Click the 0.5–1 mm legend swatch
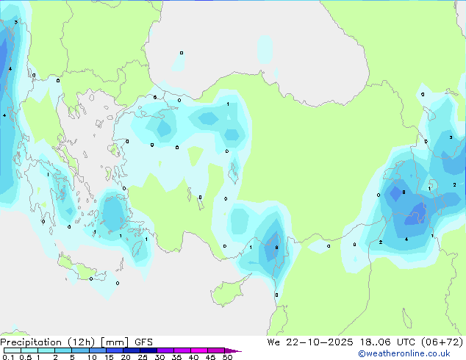Image resolution: width=466 pixels, height=360 pixels. (29, 350)
